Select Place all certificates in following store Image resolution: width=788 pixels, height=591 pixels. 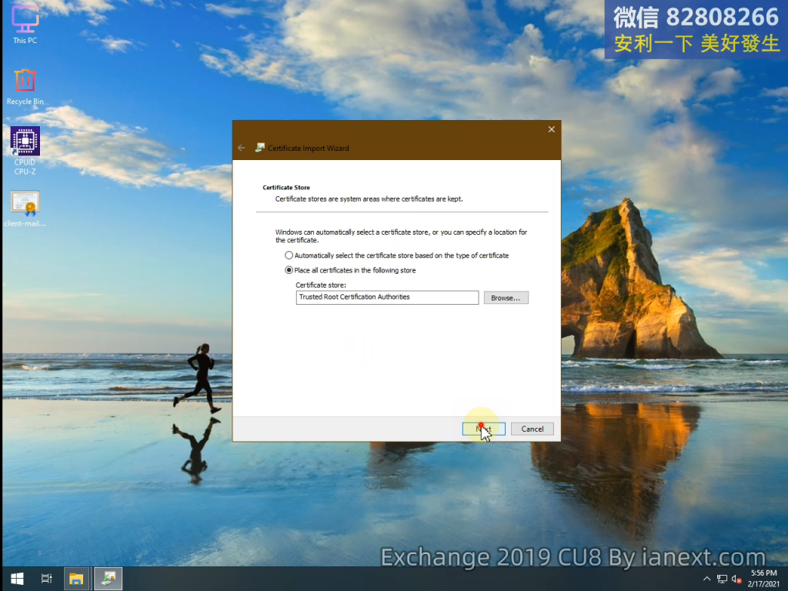click(289, 270)
